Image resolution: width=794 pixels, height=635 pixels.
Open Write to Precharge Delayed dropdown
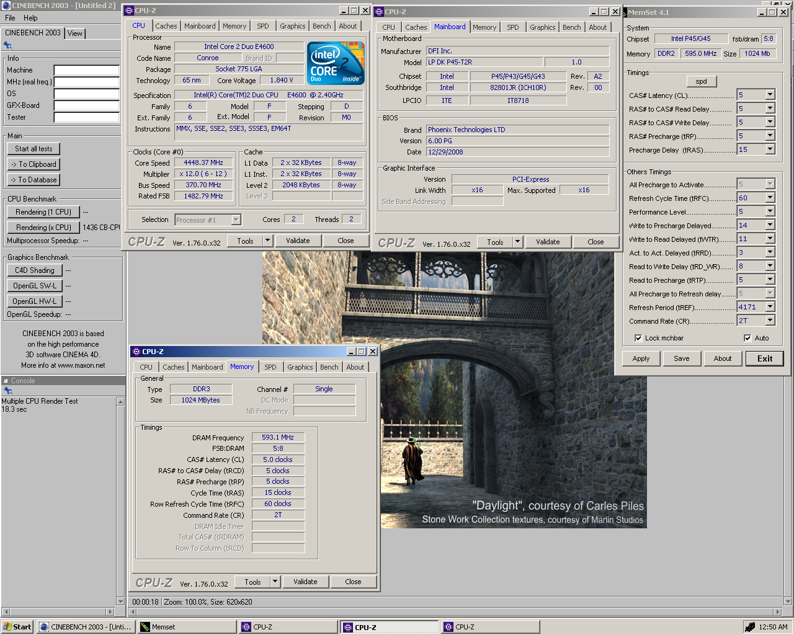[770, 225]
